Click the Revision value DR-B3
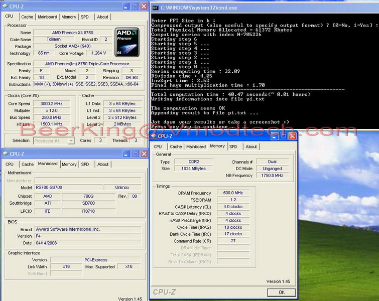379x301 pixels. pyautogui.click(x=132, y=78)
